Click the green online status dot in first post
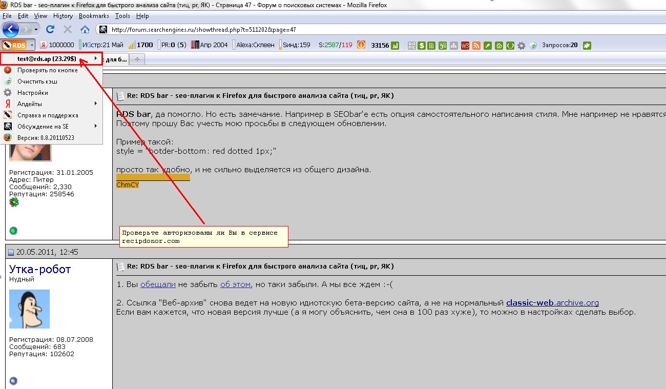The image size is (666, 389). tap(13, 231)
